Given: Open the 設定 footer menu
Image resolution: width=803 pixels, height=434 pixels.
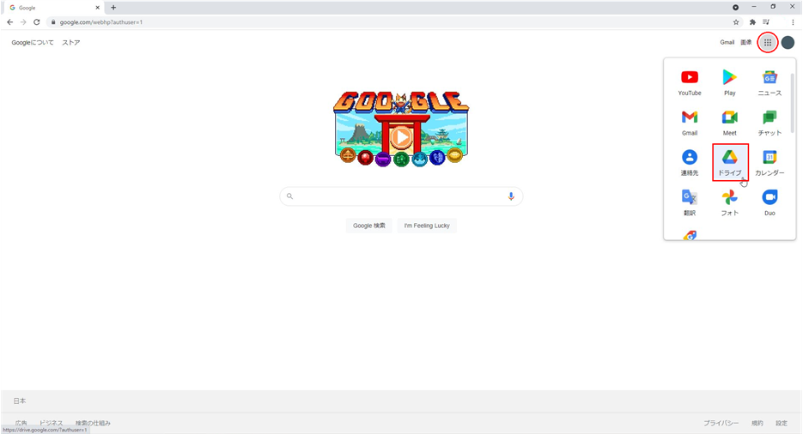Looking at the screenshot, I should [781, 423].
